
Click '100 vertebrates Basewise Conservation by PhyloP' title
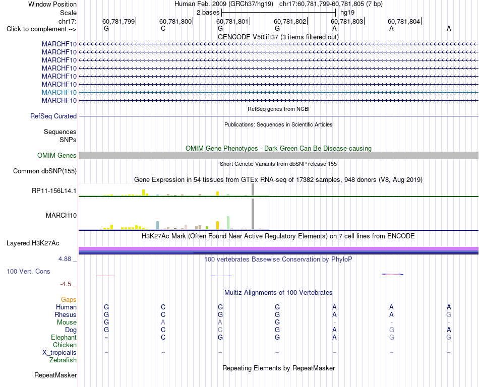[x=278, y=259]
